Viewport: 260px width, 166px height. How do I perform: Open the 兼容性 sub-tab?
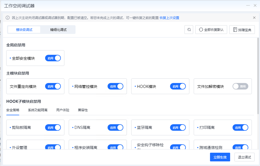coord(83,110)
